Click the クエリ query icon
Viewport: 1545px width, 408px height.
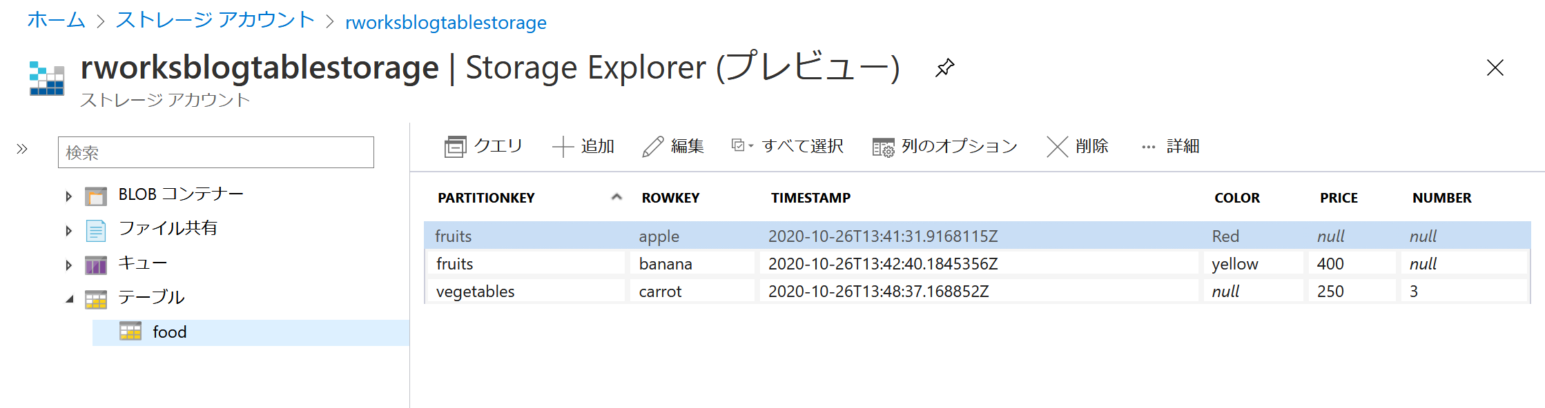pos(455,147)
